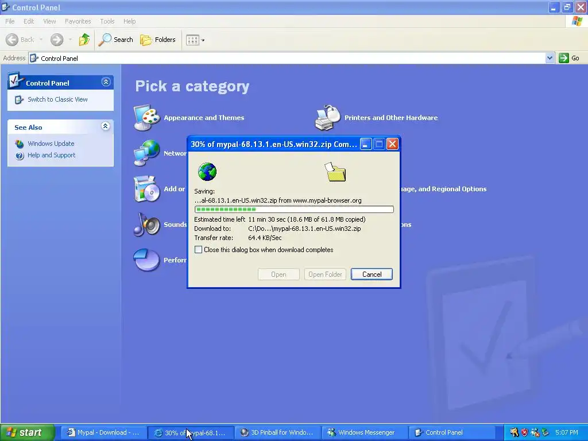Switch to Control Panel taskbar item
Viewport: 588px width, 441px height.
coord(452,432)
